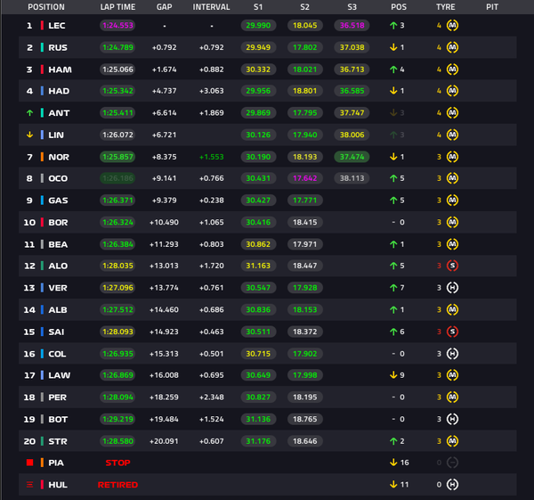Click SAI's gap value +14.923
This screenshot has height=500, width=534.
click(x=164, y=332)
